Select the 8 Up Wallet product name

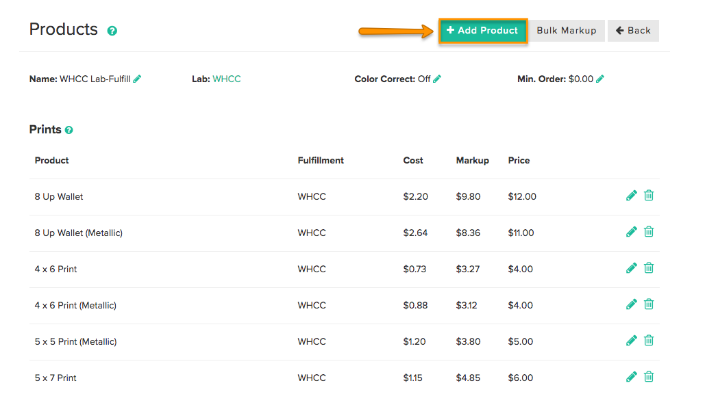coord(59,196)
